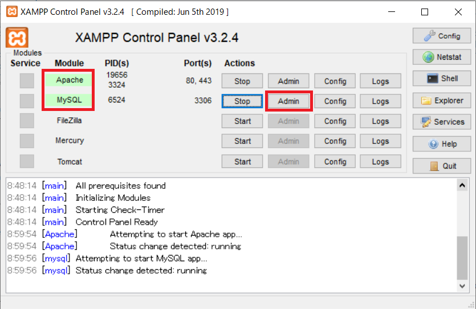Stop the Apache module

pos(242,81)
